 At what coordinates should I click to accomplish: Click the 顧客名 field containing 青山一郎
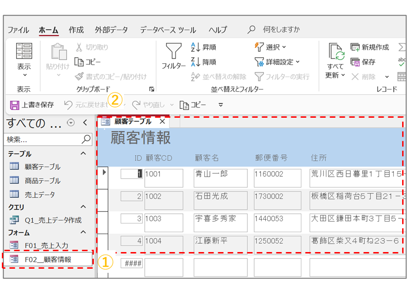pos(220,178)
